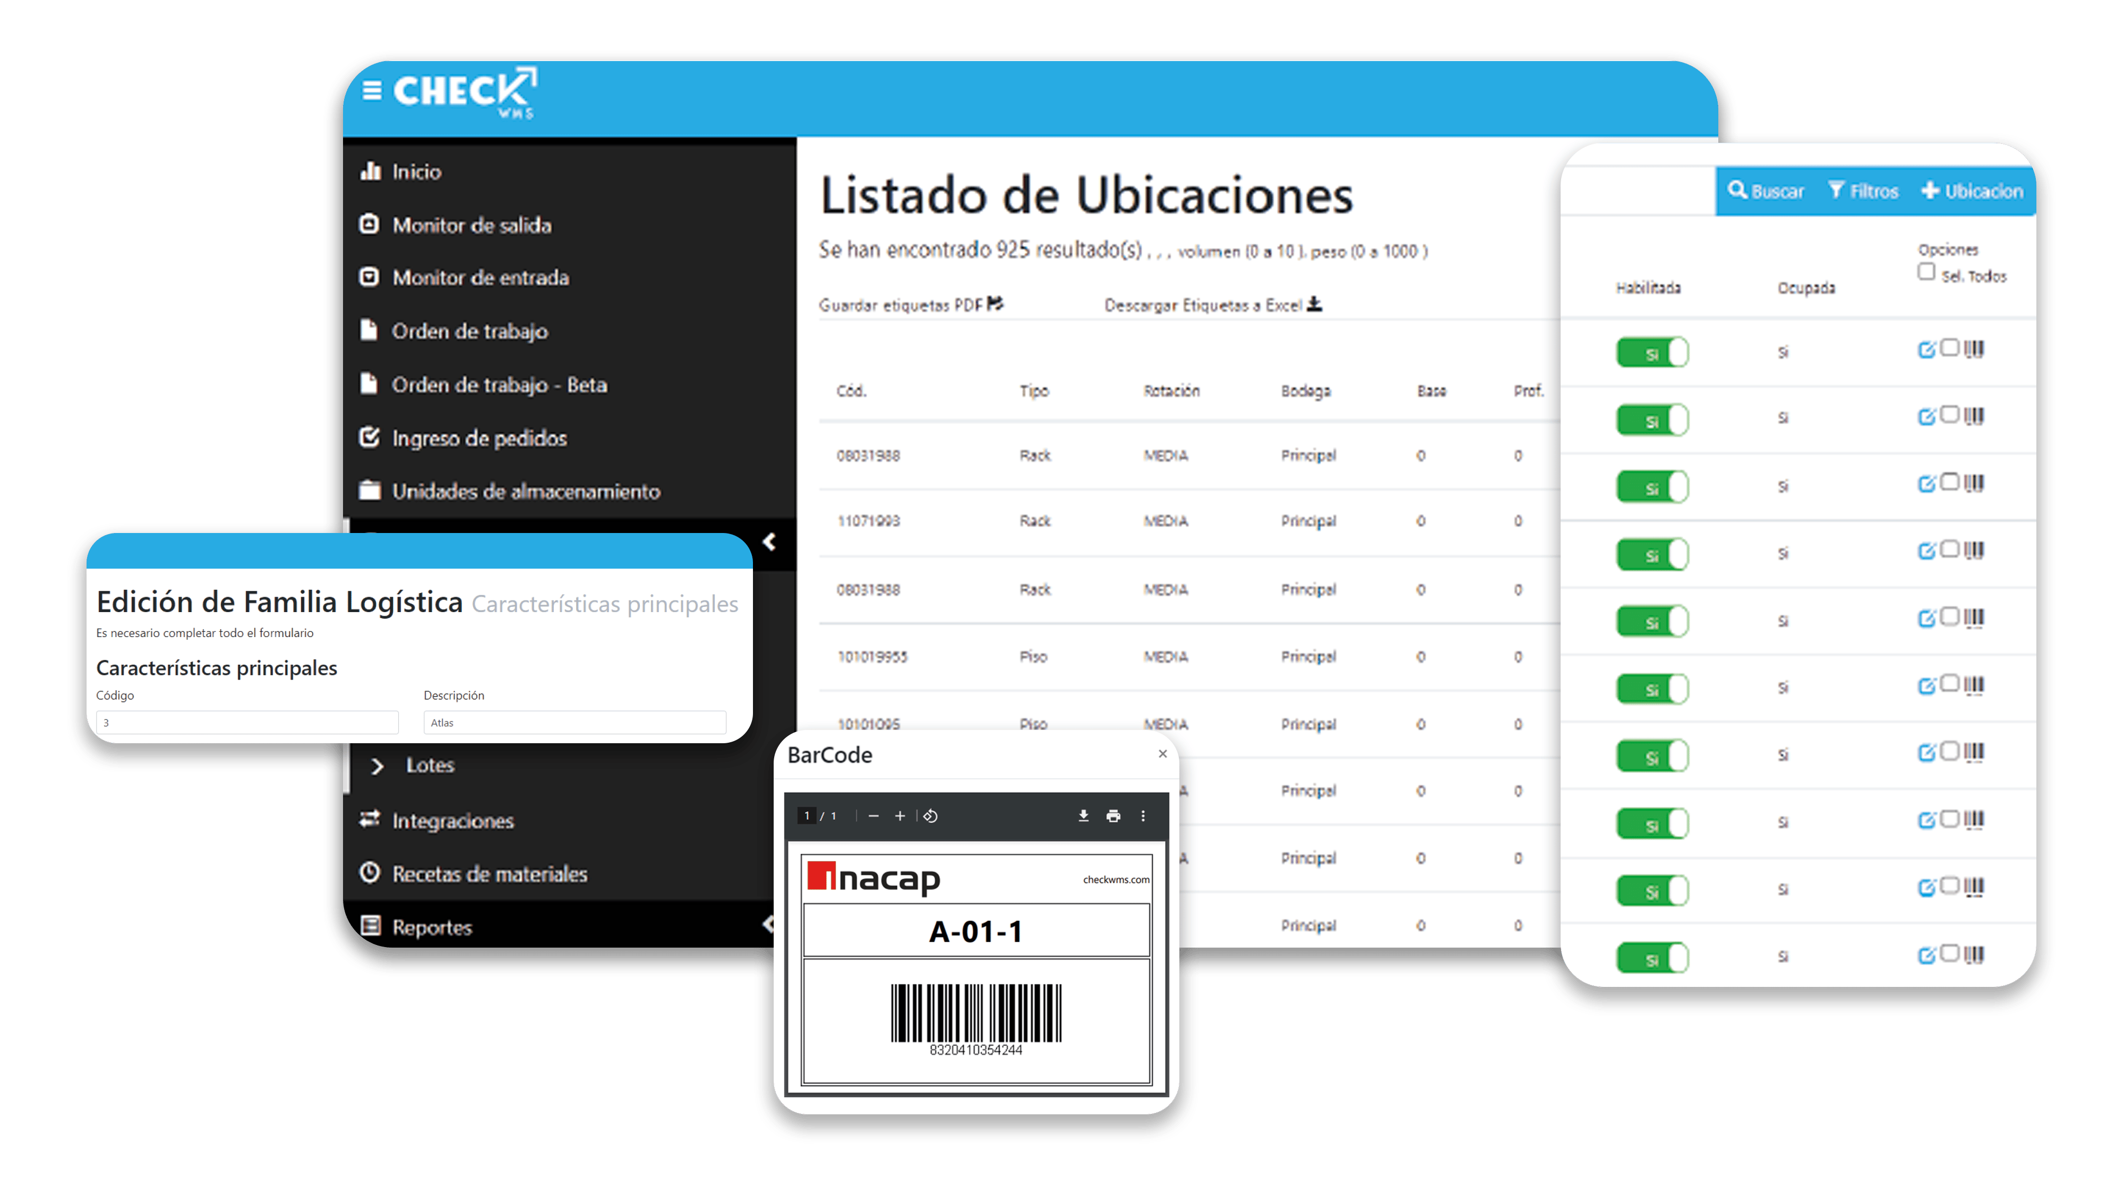
Task: Click the edit icon in the first Opciones row
Action: click(x=1927, y=350)
